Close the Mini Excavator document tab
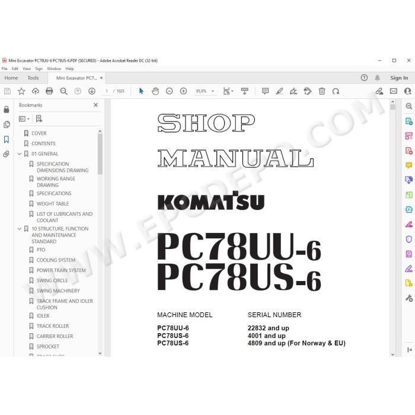 click(101, 78)
